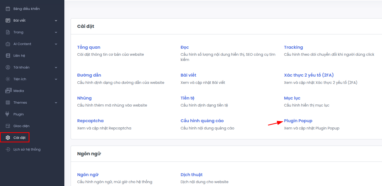Expand the AI Content submenu chevron
Viewport: 382px width, 186px height.
[x=56, y=44]
